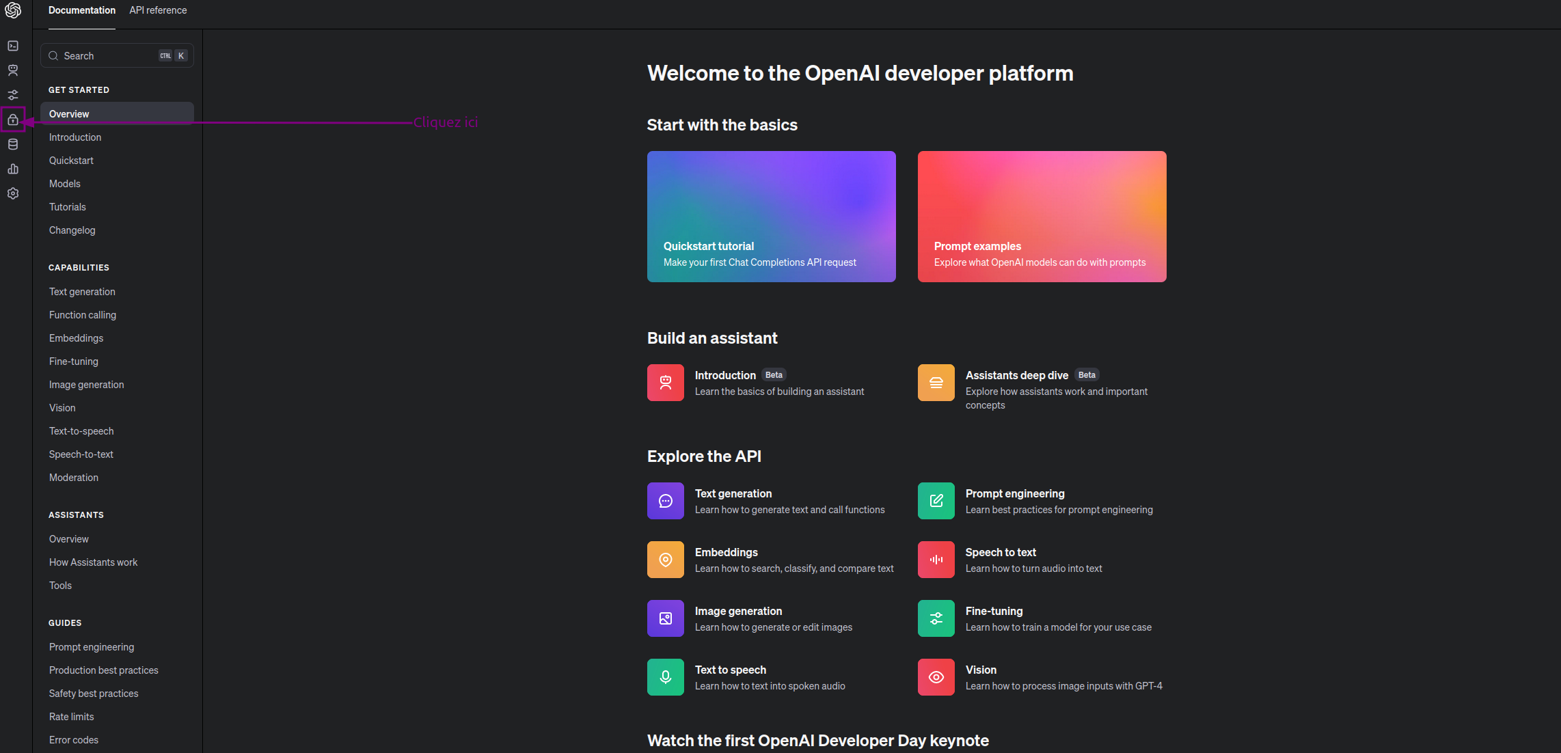This screenshot has height=753, width=1561.
Task: Open the Usage bar chart icon
Action: [13, 169]
